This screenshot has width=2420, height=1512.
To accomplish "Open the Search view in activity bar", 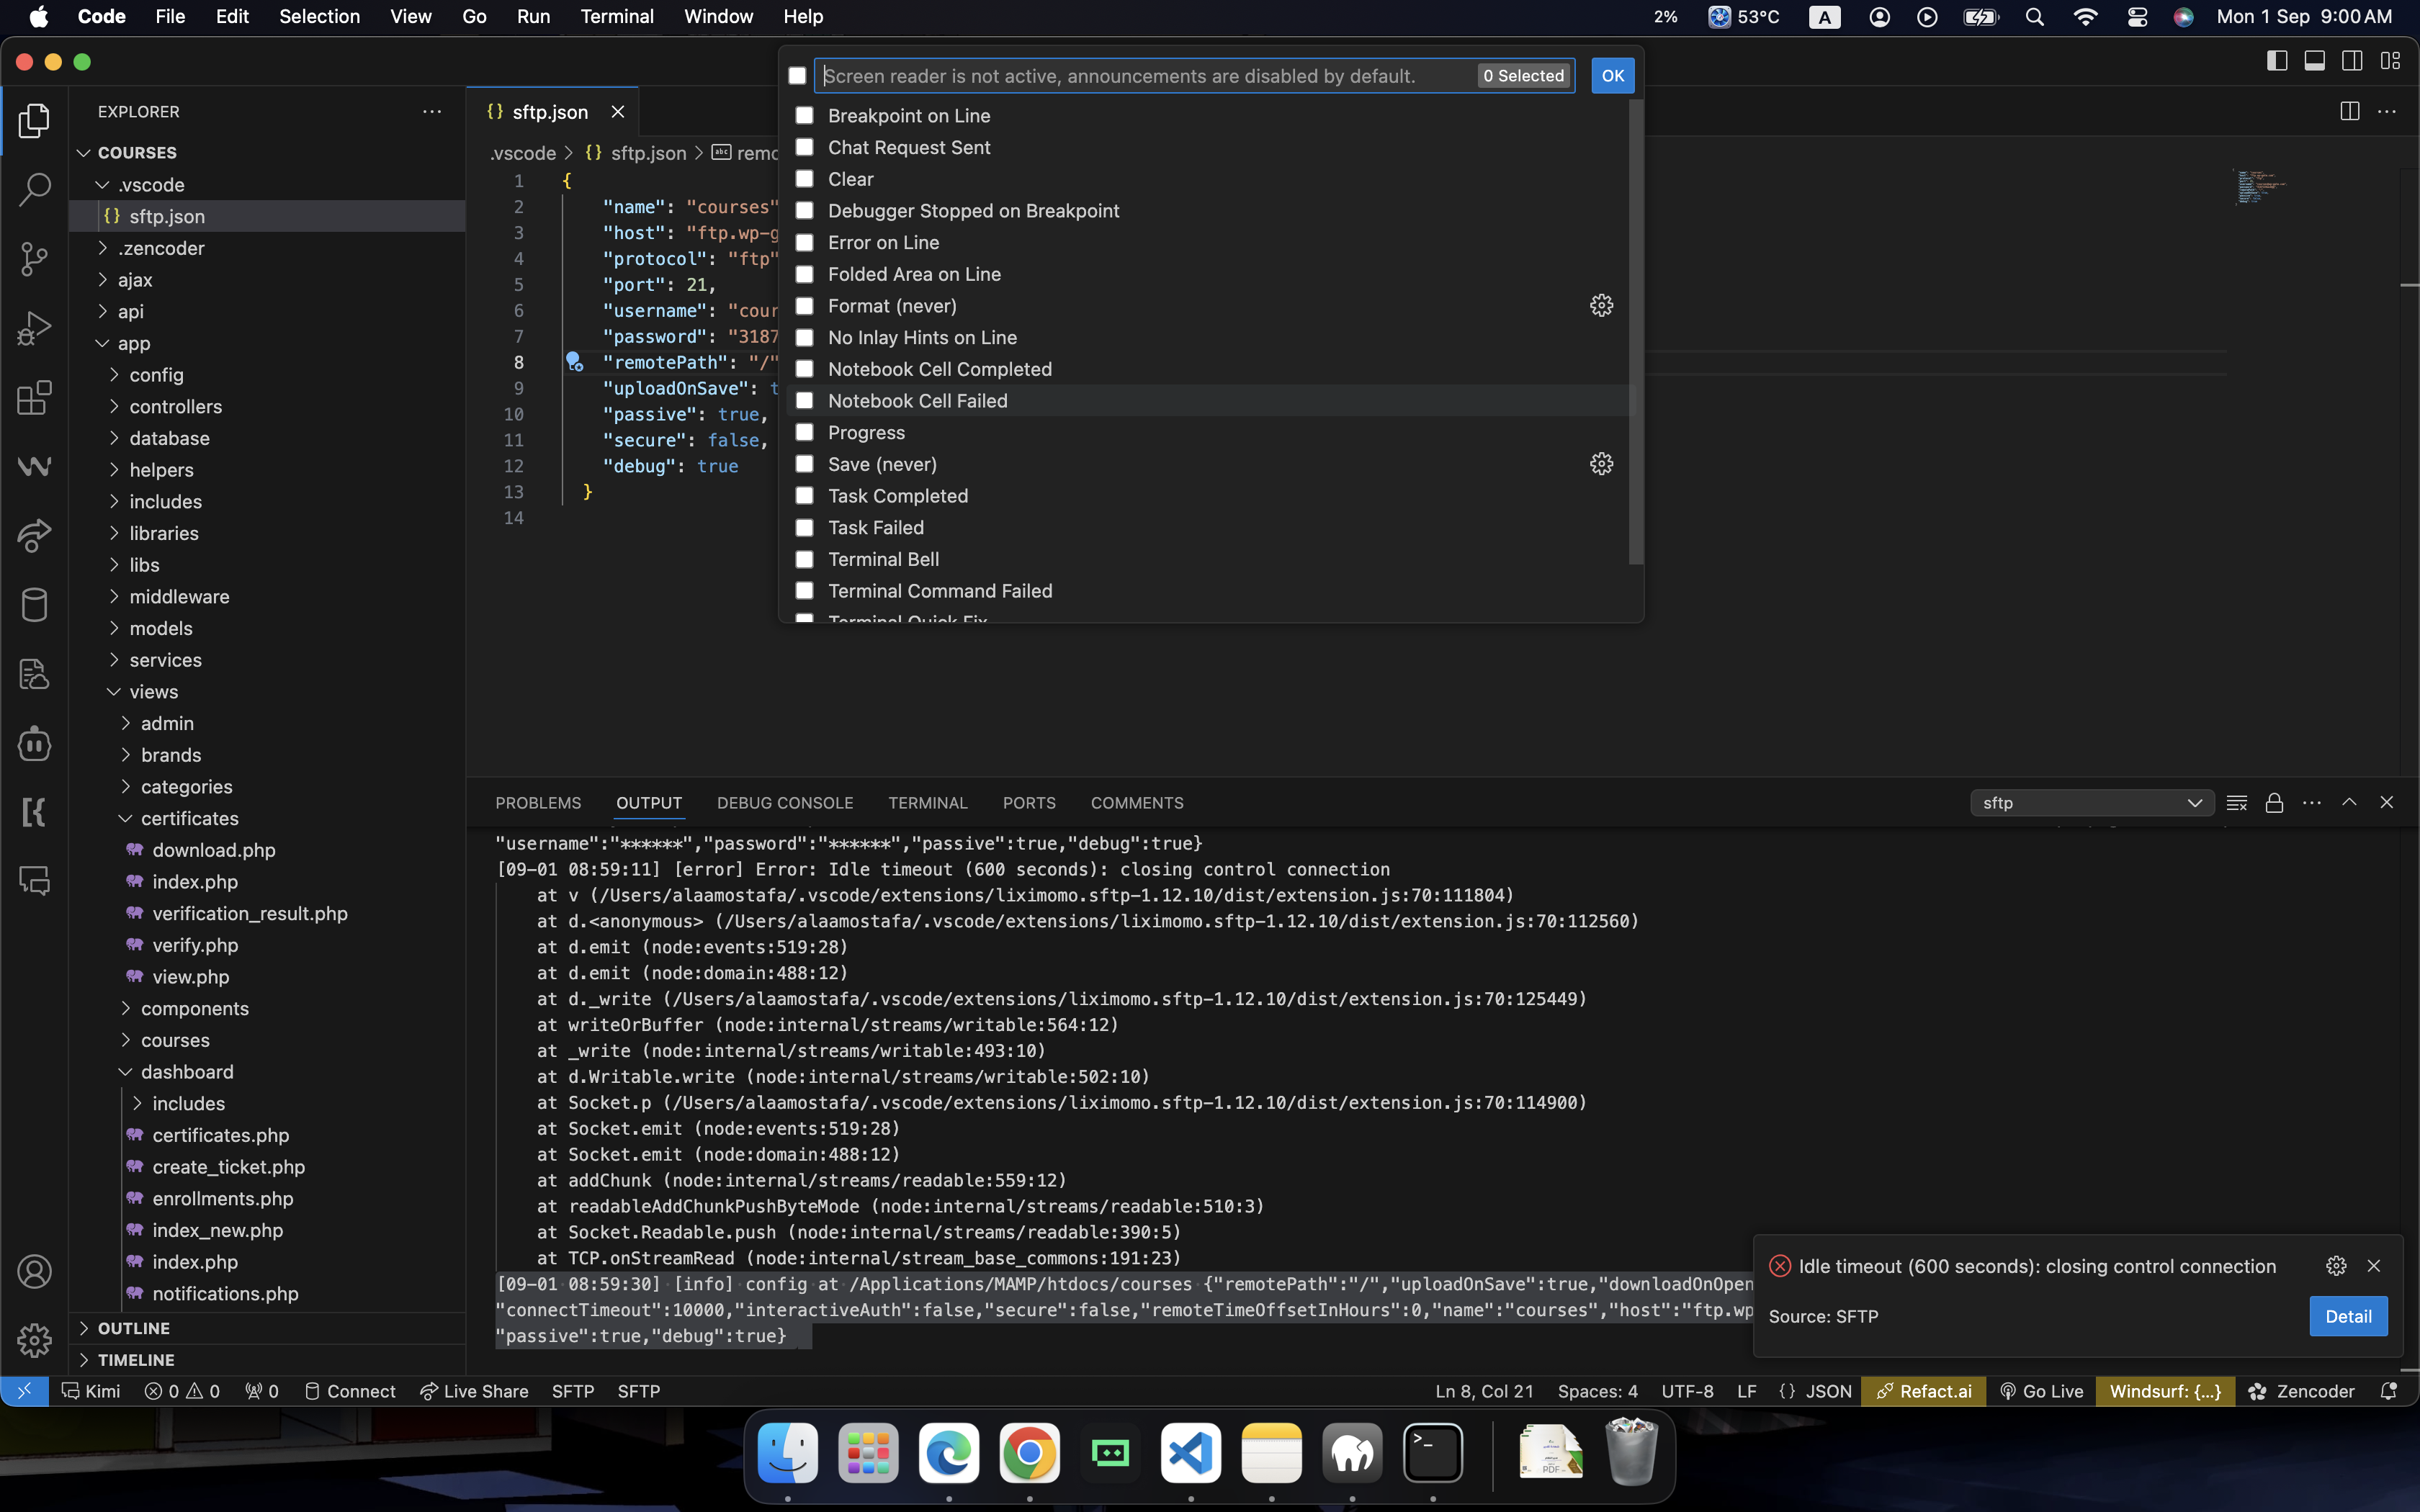I will [x=34, y=190].
